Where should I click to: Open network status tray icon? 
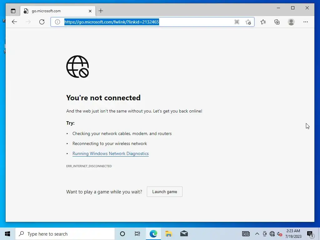pos(272,234)
